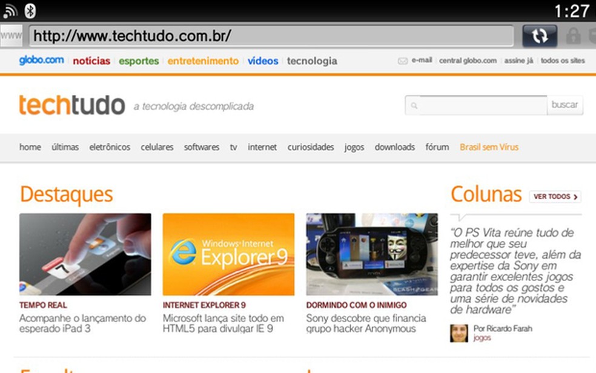Tap the browser reload button

pyautogui.click(x=540, y=36)
